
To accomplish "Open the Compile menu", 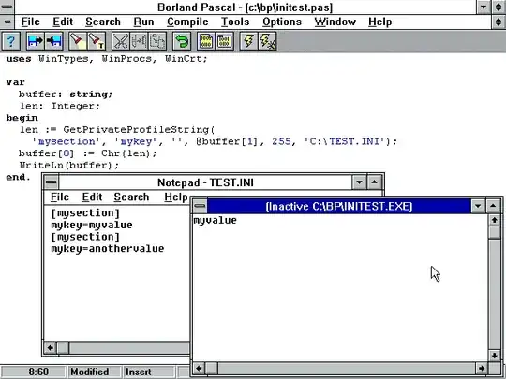I will 187,22.
